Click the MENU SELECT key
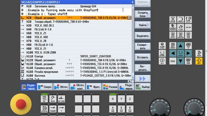The width and height of the screenshot is (207, 116). point(173,35)
